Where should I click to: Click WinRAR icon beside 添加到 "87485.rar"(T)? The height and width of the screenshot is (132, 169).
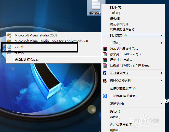coord(105,54)
